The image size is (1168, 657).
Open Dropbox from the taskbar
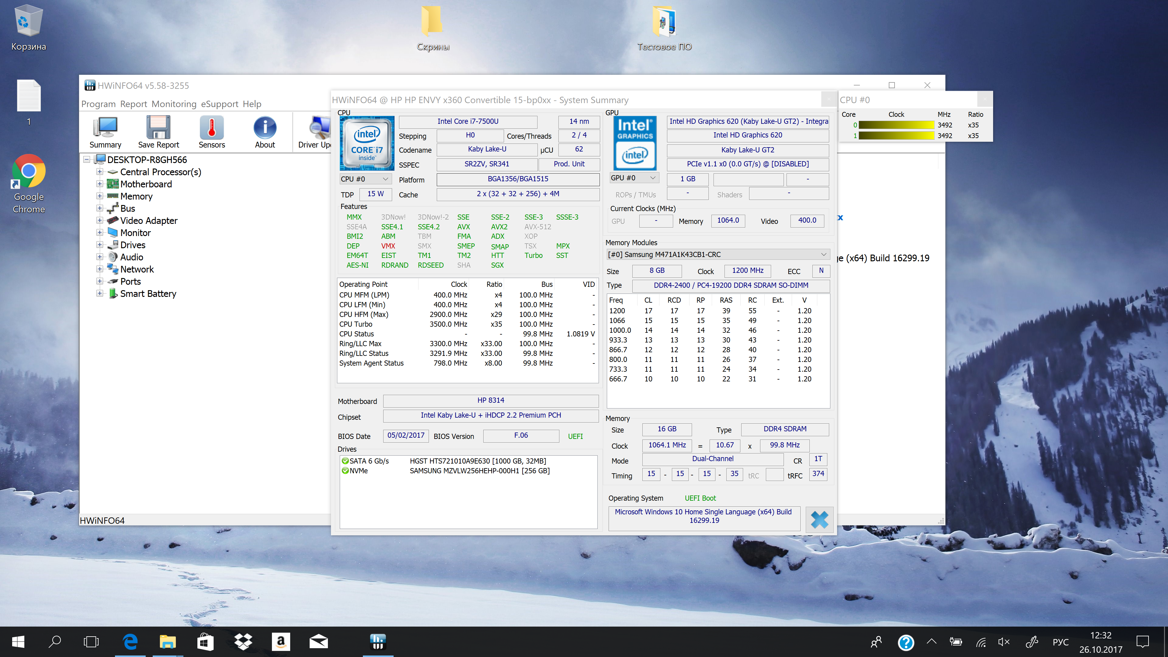(243, 641)
